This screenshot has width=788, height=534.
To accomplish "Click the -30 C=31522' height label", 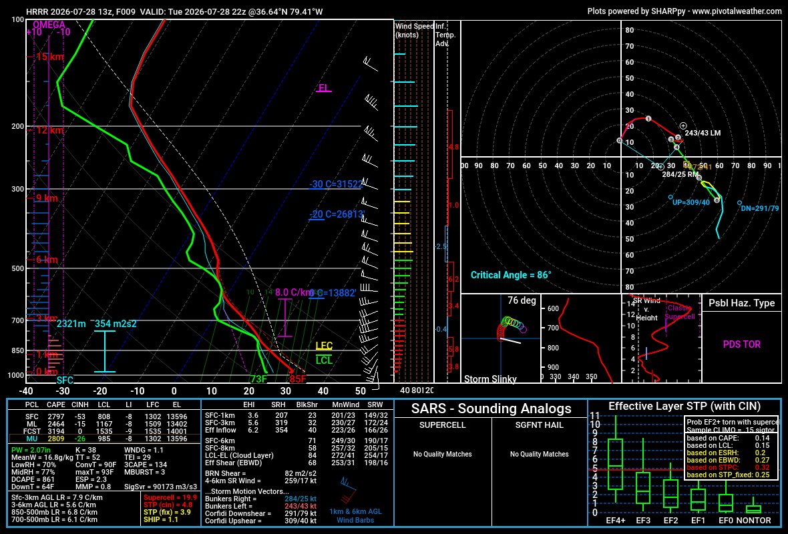I will click(x=336, y=184).
